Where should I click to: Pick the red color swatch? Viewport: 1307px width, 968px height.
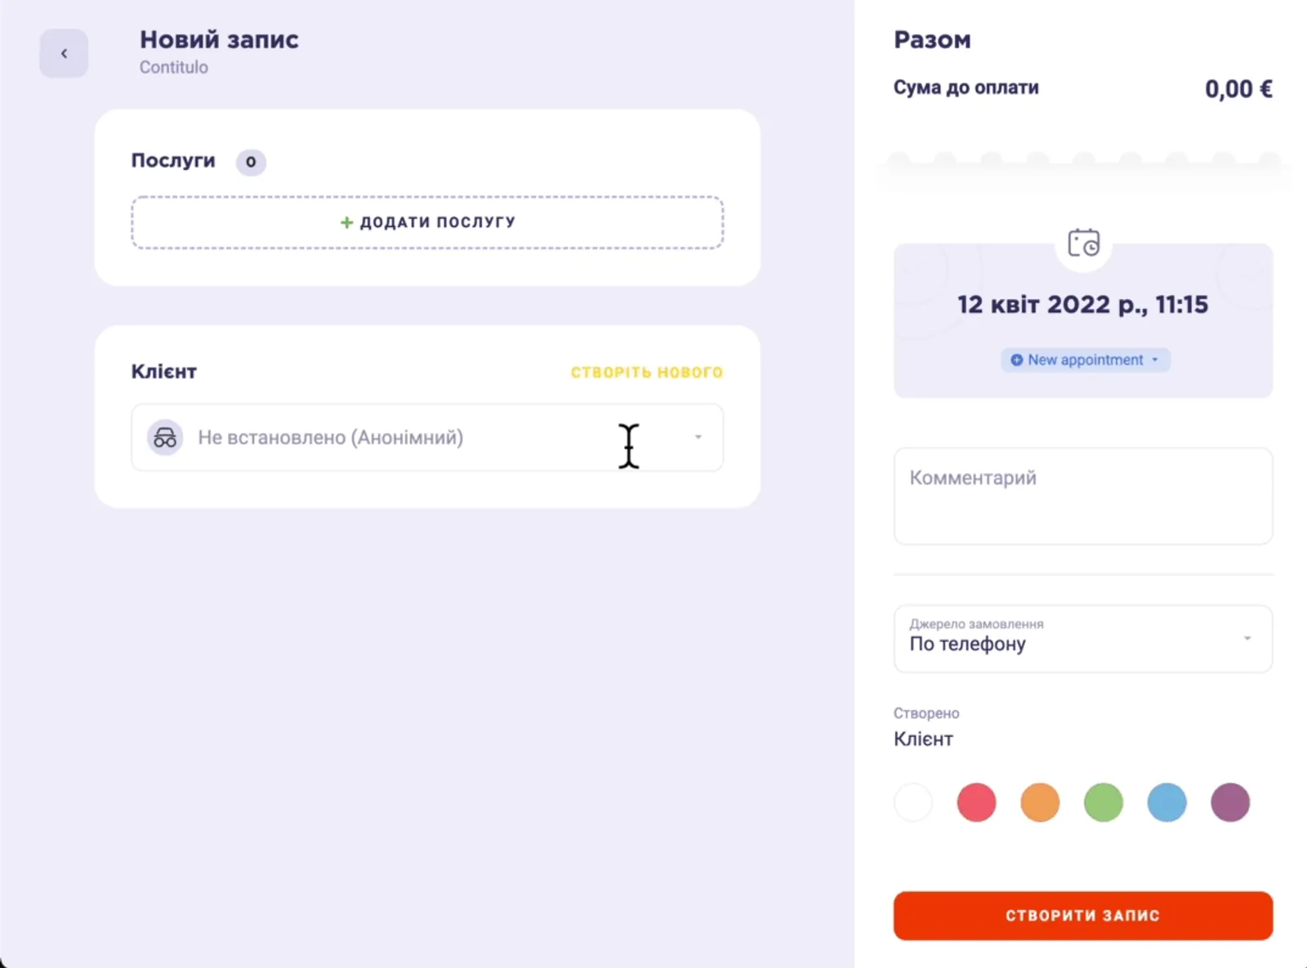[x=976, y=802]
